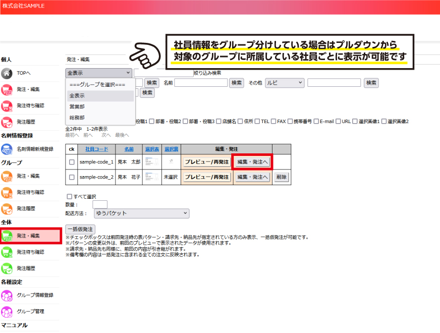The width and height of the screenshot is (440, 333).
Task: Choose 総務部 in the group list
Action: 77,118
